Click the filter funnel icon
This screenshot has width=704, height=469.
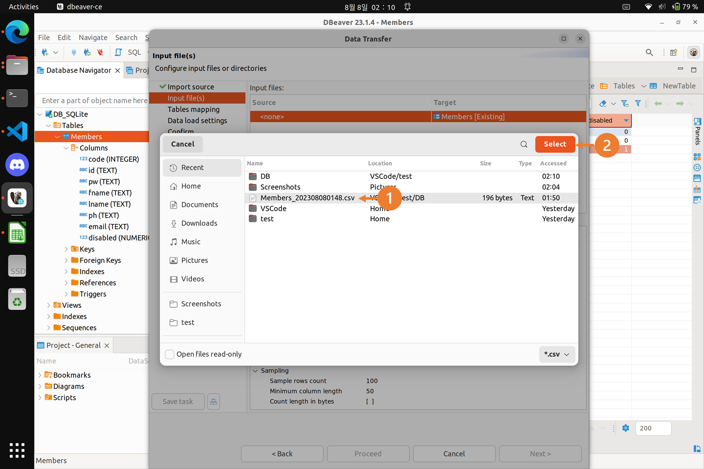click(638, 103)
